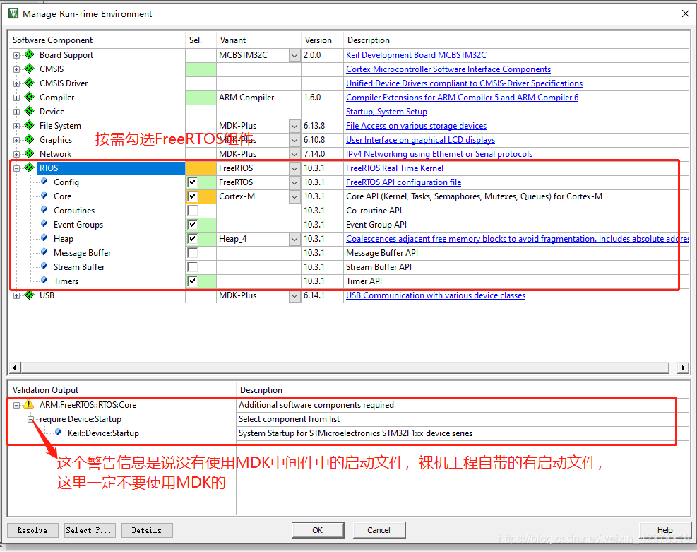The image size is (697, 552).
Task: Click the horizontal scrollbar right arrow
Action: tap(683, 368)
